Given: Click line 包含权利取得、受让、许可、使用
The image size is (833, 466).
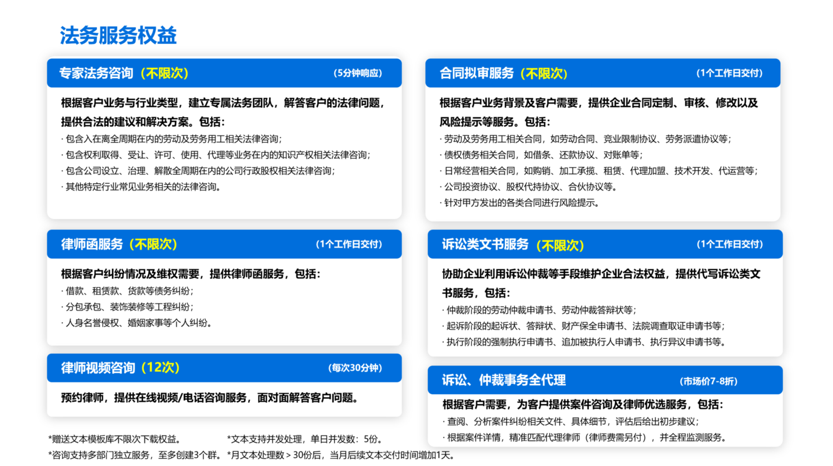Looking at the screenshot, I should coord(215,155).
